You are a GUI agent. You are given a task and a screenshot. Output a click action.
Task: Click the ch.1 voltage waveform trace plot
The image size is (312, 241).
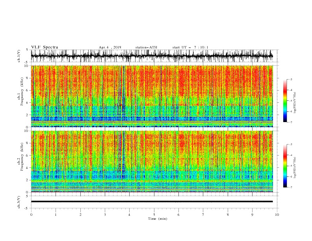(152, 56)
